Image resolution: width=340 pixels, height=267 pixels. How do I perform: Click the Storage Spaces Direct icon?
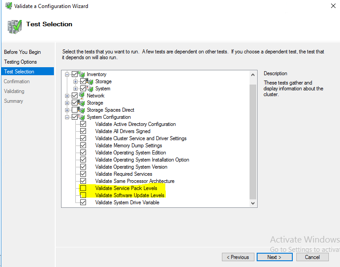(x=82, y=110)
